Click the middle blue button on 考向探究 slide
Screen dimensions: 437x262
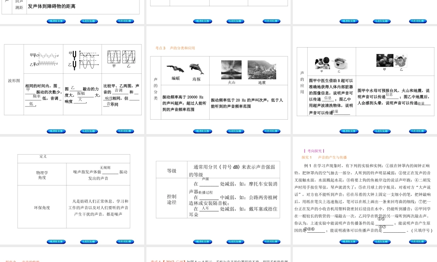click(x=382, y=241)
